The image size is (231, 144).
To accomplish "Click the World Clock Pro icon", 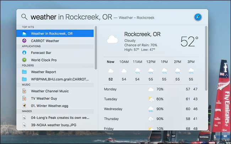I will (x=24, y=60).
